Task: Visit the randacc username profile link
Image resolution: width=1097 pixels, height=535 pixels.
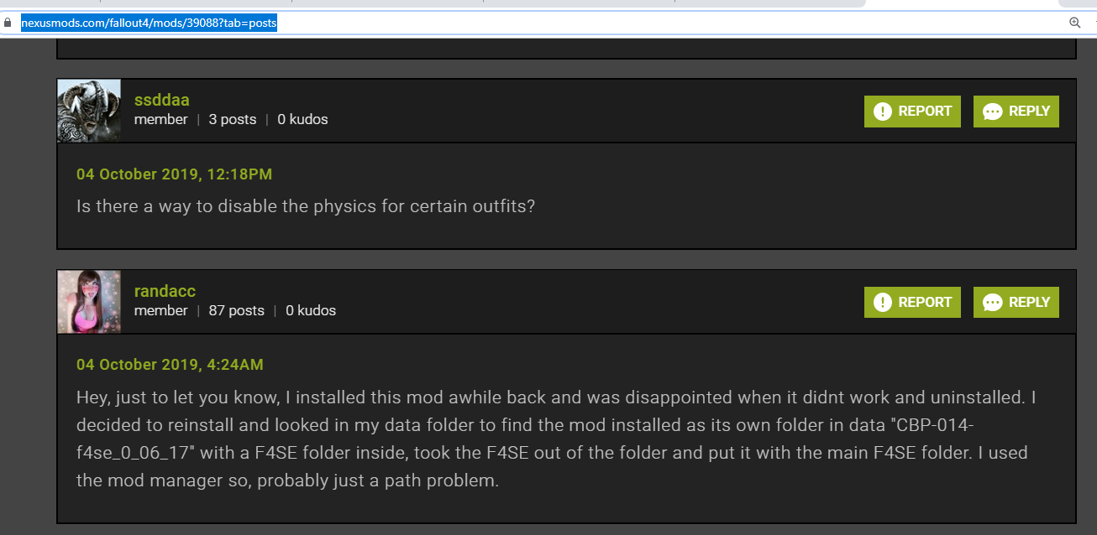Action: point(165,291)
